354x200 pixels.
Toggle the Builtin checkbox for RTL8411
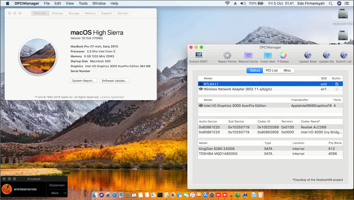[337, 84]
